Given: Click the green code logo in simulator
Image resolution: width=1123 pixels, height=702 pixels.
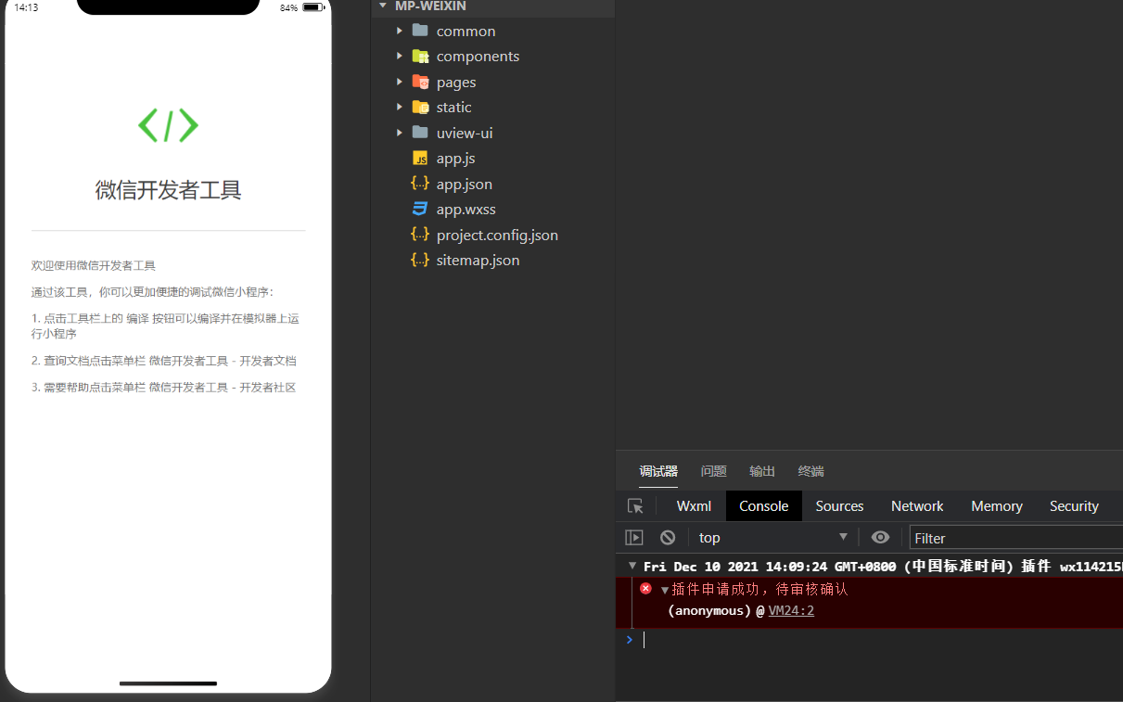Looking at the screenshot, I should tap(168, 125).
